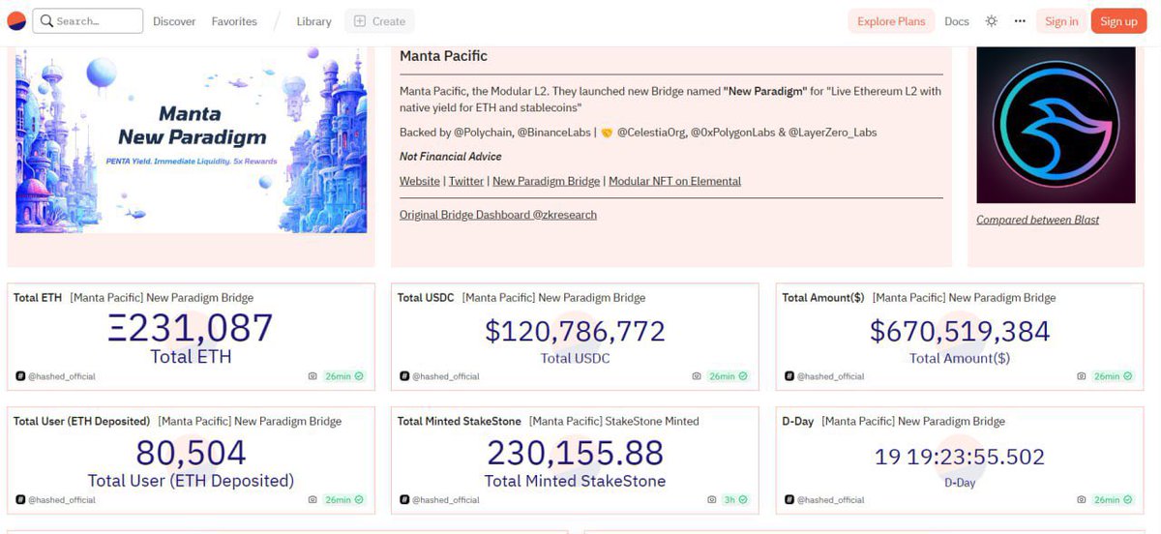Click Total User (ETH Deposited) card title

tap(81, 422)
